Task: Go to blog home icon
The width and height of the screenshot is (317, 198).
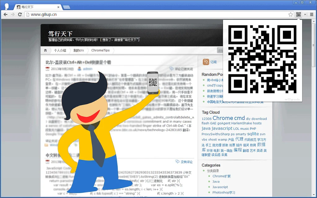Action: pos(46,50)
